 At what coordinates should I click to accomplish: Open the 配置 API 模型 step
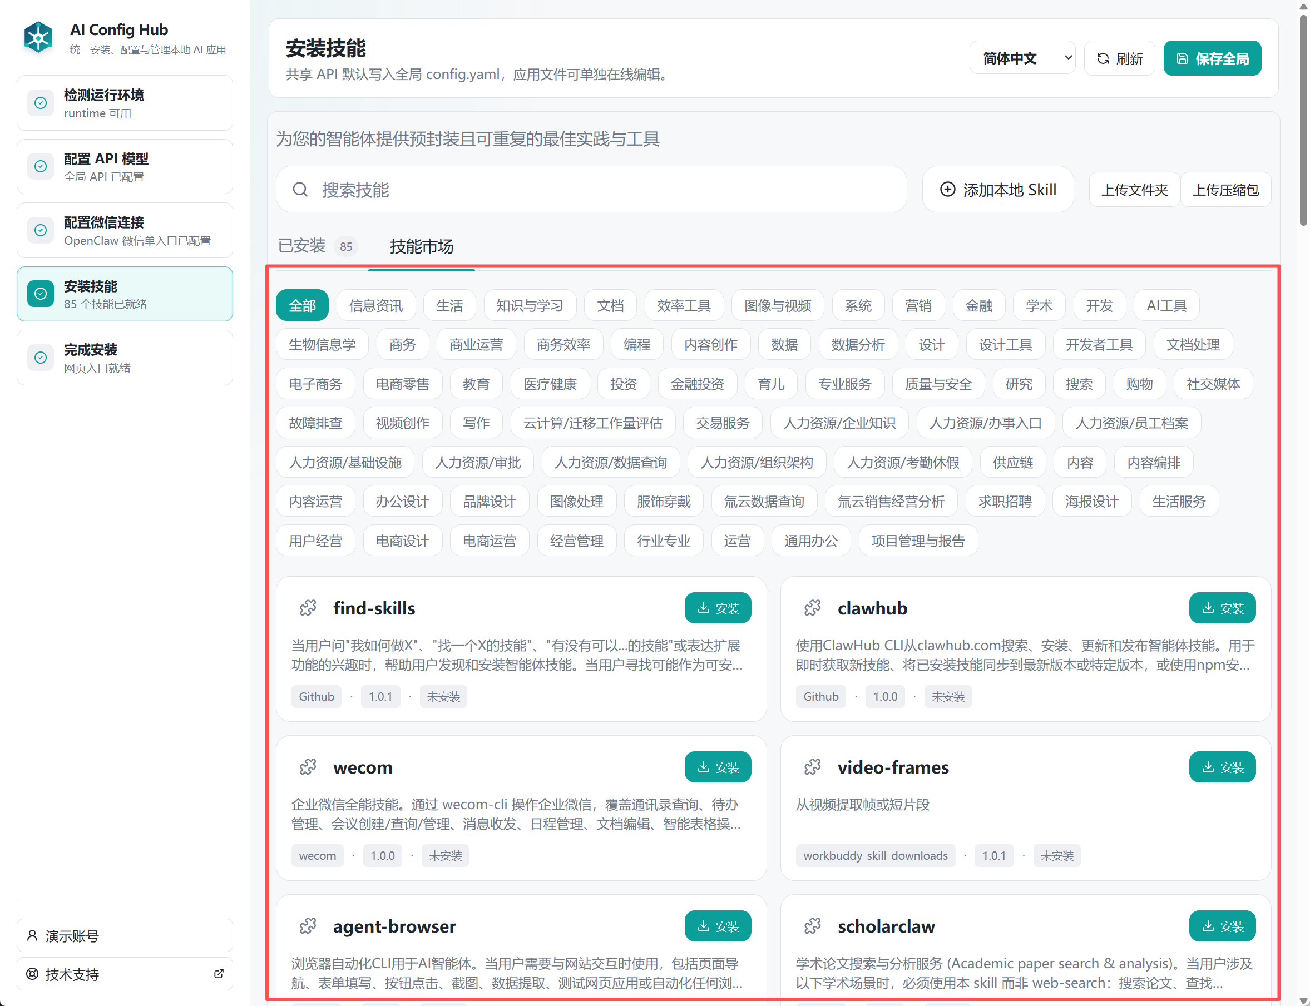[125, 166]
